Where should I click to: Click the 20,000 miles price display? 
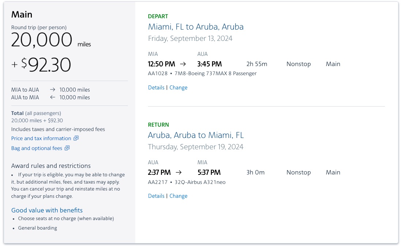[42, 39]
